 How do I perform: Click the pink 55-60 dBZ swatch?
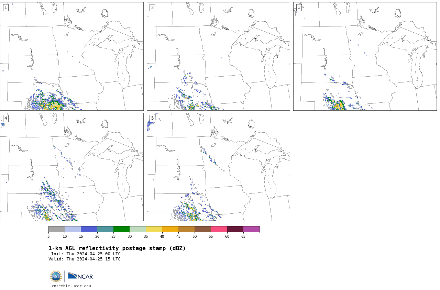pyautogui.click(x=219, y=229)
